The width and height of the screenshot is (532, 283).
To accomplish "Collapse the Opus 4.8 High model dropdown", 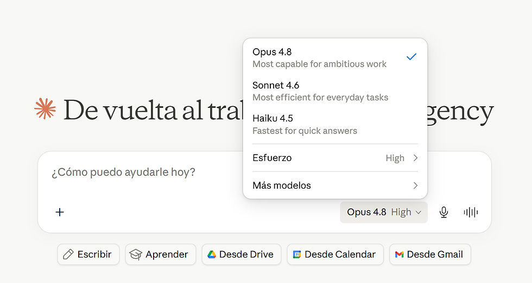I will (x=384, y=212).
